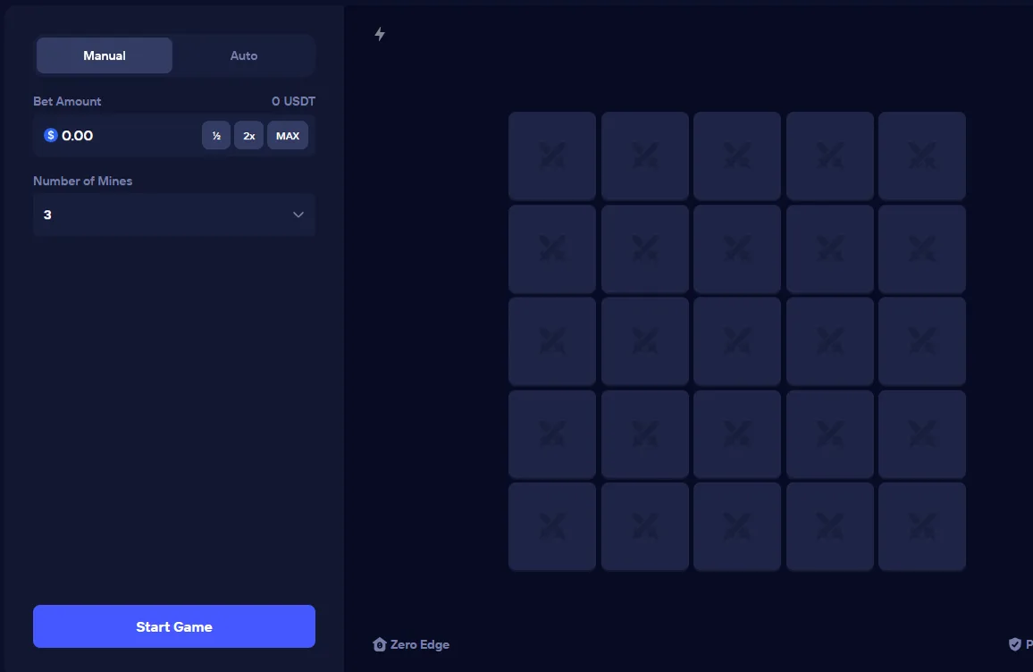Reveal the center tile of the grid
Screen dimensions: 1033x672
coord(737,341)
